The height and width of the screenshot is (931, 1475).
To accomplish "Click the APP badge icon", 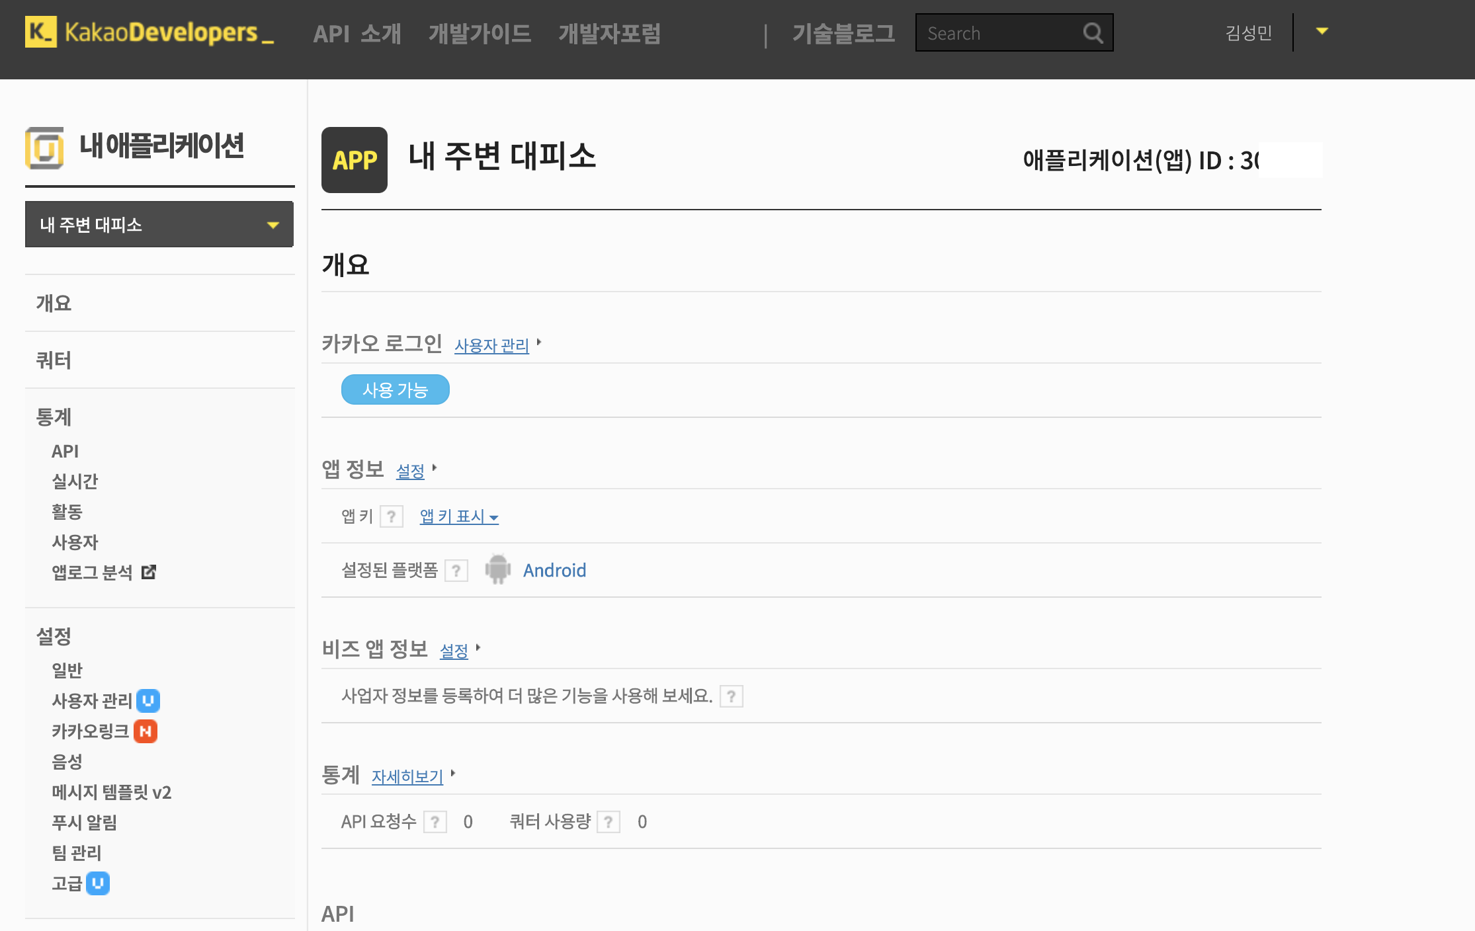I will [x=355, y=160].
